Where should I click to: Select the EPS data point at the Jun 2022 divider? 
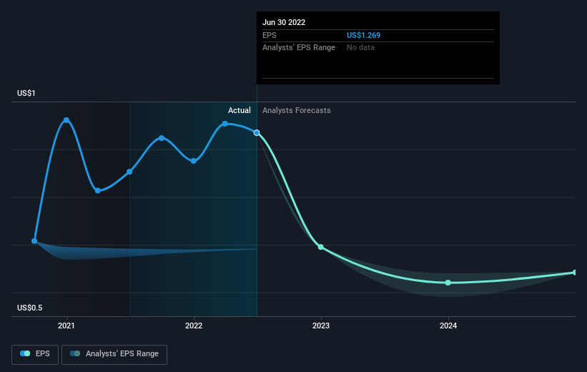[x=257, y=132]
